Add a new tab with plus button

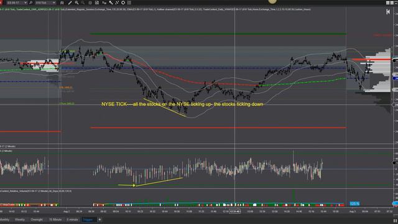pos(99,220)
